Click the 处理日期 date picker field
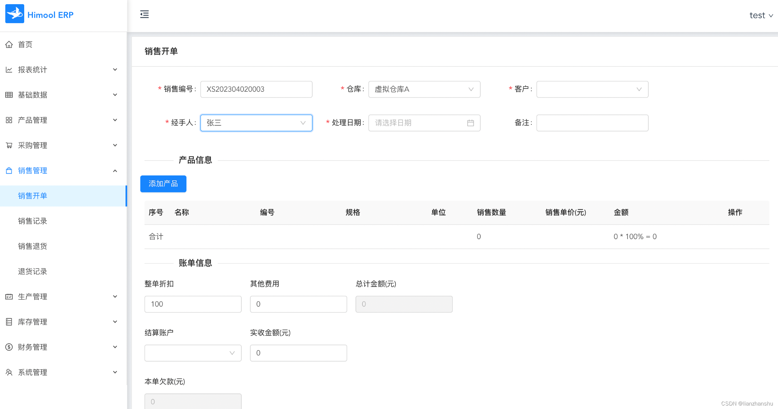The width and height of the screenshot is (778, 409). tap(424, 123)
